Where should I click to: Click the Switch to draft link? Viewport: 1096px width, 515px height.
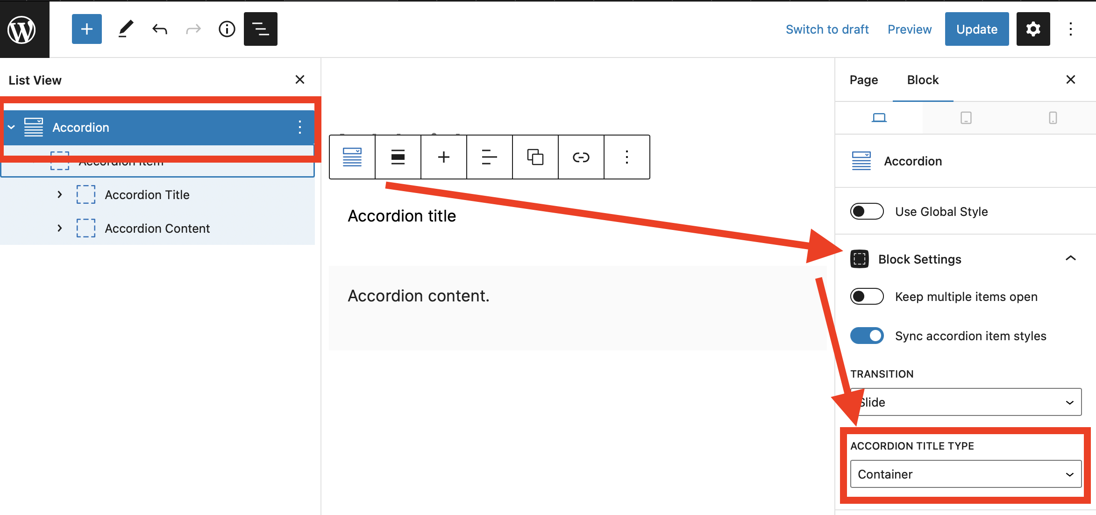click(827, 29)
